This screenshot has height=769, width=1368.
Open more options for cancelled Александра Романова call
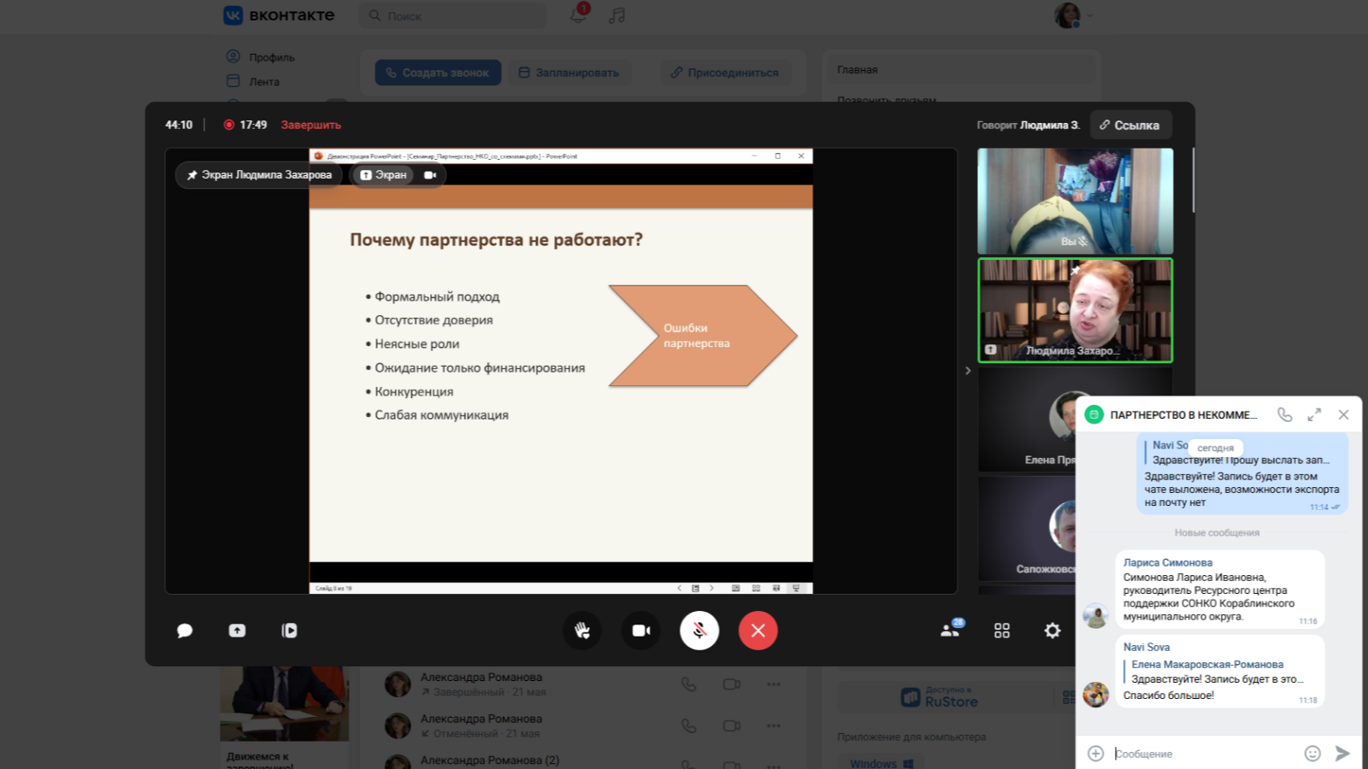(774, 726)
